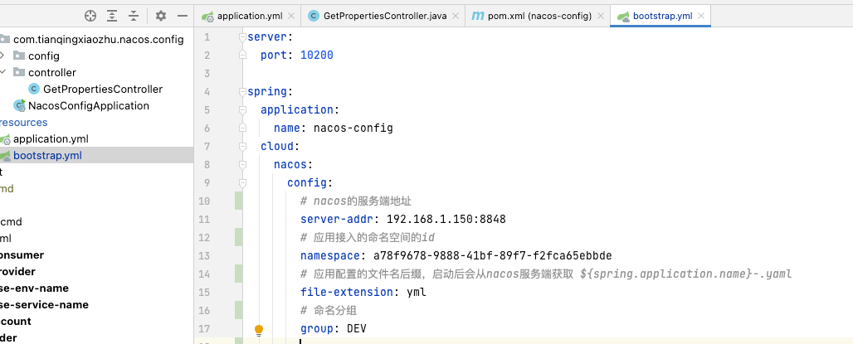The height and width of the screenshot is (344, 853).
Task: Switch to the application.yml editor tab
Action: [x=249, y=16]
